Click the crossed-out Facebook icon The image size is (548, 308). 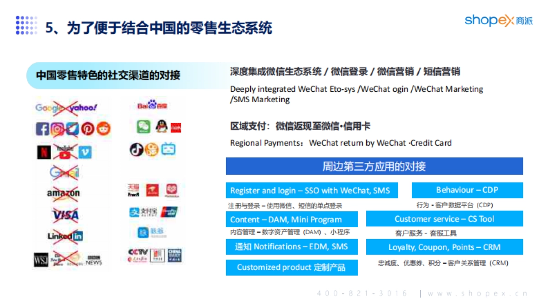pos(42,128)
